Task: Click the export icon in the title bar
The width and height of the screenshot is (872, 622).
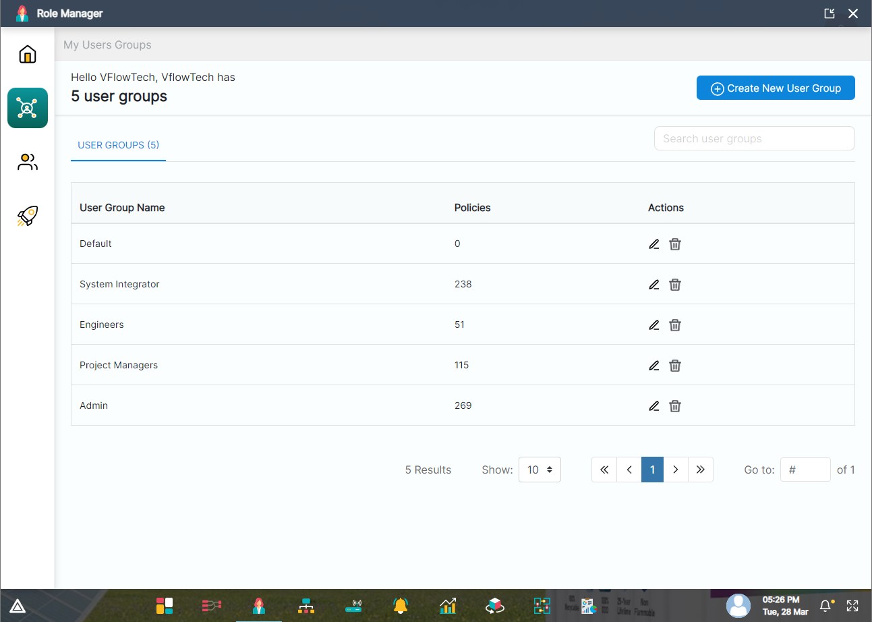Action: coord(829,13)
